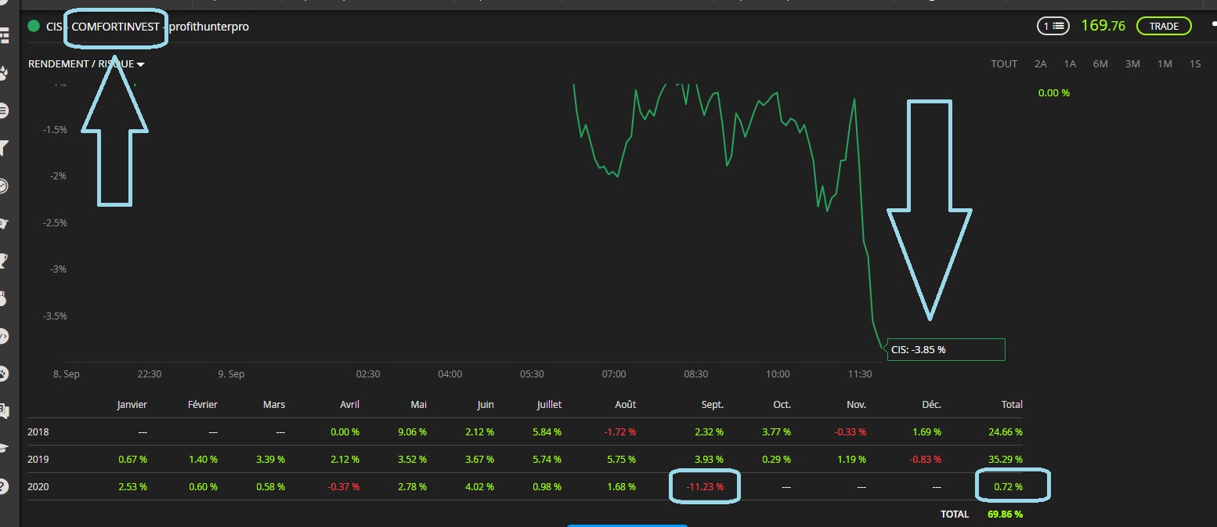The width and height of the screenshot is (1217, 527).
Task: Click the 3.77 % October 2018 cell
Action: click(775, 431)
